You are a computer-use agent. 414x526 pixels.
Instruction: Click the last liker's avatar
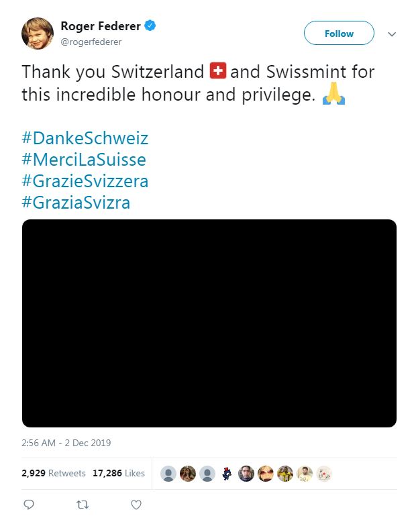[x=324, y=474]
